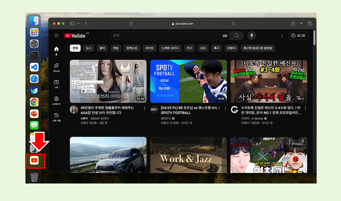Viewport: 341px width, 201px height.
Task: Click the search magnifier button
Action: 236,35
